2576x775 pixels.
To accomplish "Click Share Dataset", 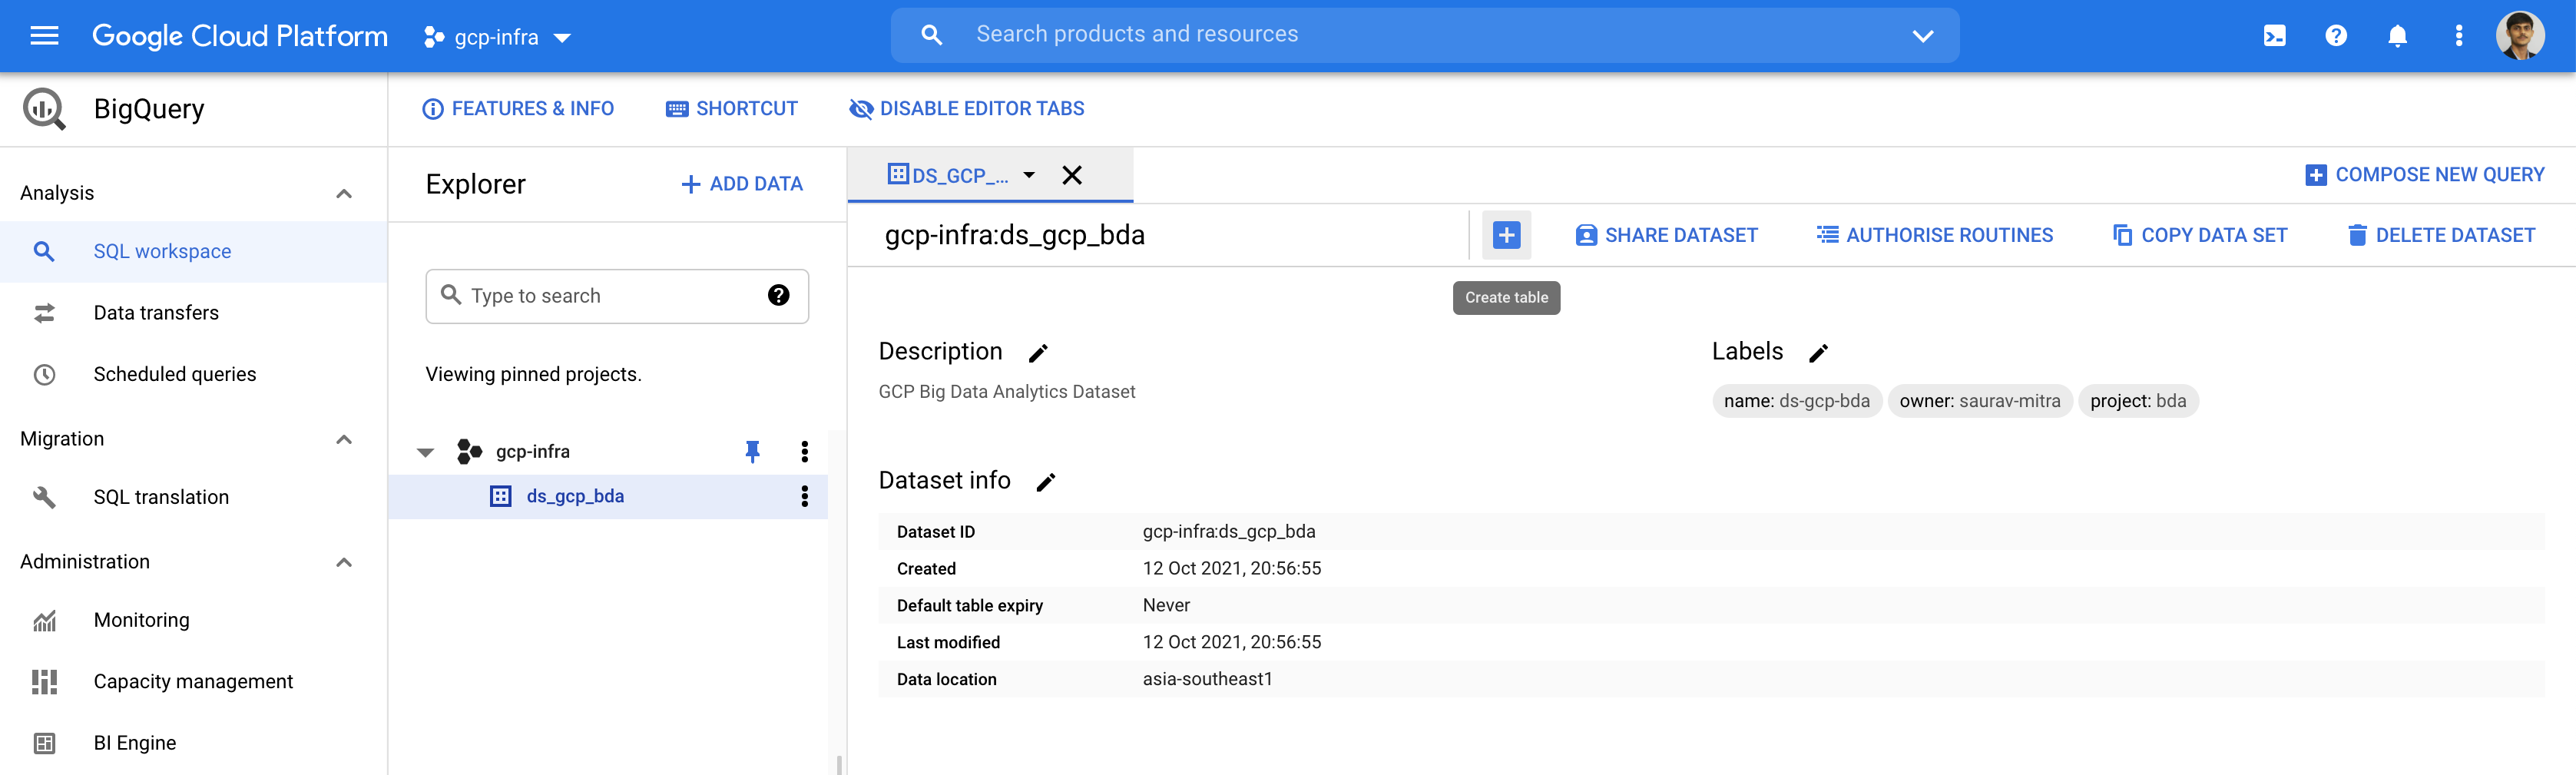I will pos(1666,236).
